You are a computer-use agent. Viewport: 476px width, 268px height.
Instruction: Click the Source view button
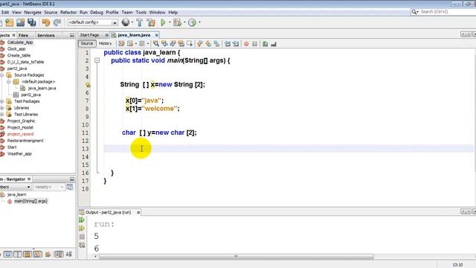(87, 44)
